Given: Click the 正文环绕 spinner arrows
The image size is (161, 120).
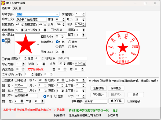Looking at the screenshot, I should [x=45, y=30].
